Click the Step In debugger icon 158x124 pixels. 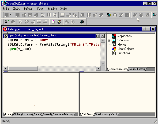point(21,22)
